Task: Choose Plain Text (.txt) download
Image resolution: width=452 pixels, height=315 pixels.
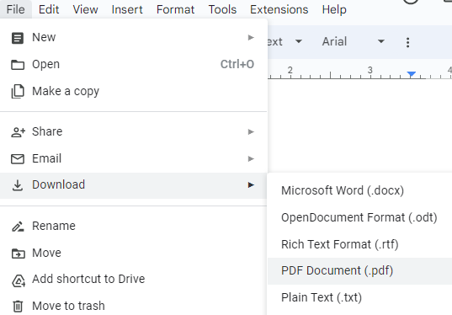Action: pos(359,297)
